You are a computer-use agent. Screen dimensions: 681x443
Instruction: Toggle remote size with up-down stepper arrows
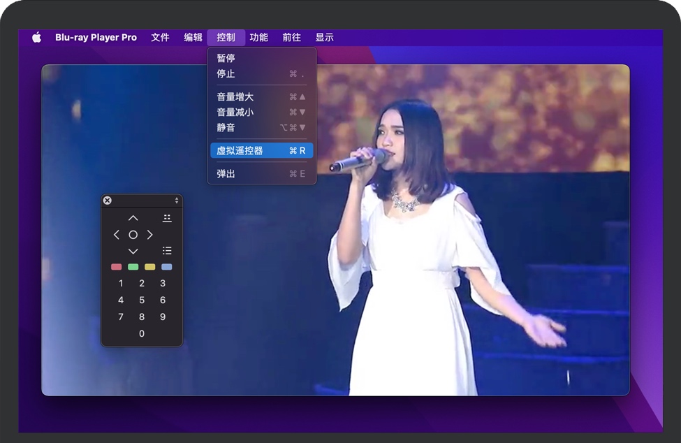[177, 201]
